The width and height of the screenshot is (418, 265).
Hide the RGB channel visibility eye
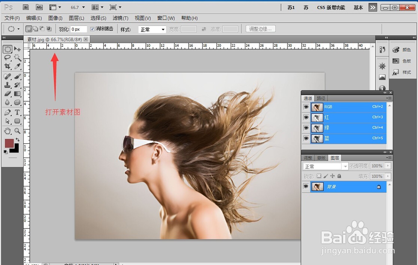(x=306, y=107)
